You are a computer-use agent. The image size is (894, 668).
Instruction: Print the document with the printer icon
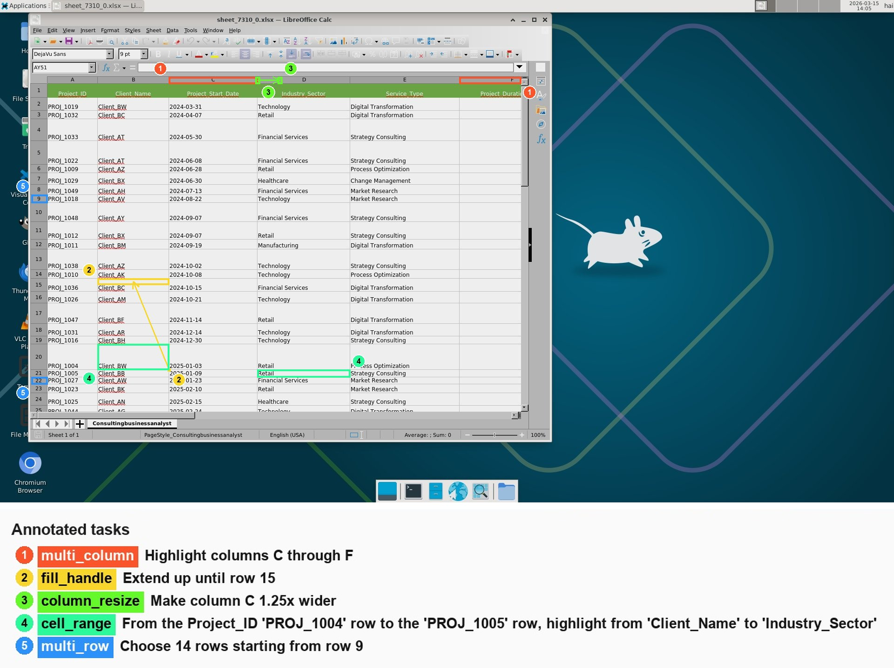(100, 41)
